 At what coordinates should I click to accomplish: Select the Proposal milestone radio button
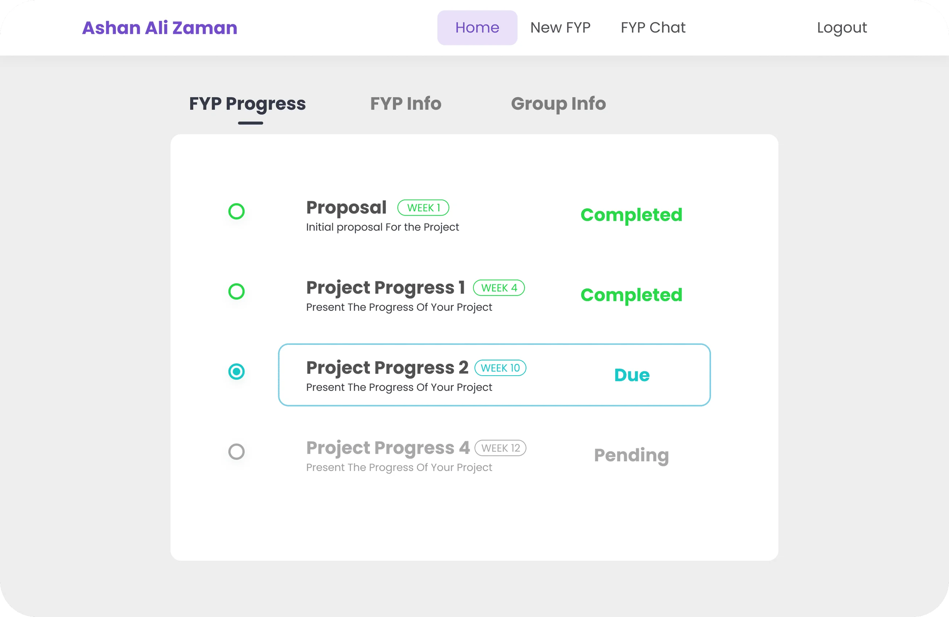coord(237,211)
